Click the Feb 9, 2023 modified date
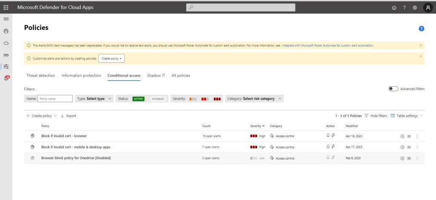 353,158
